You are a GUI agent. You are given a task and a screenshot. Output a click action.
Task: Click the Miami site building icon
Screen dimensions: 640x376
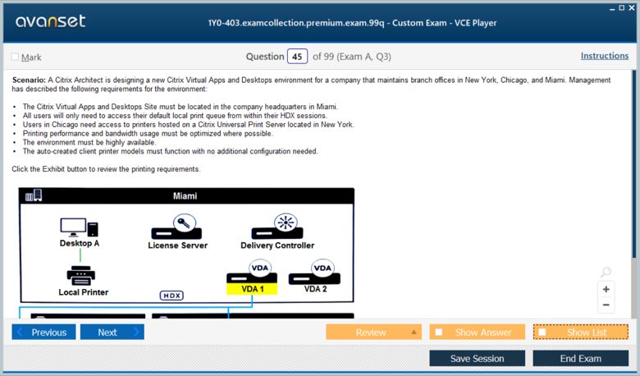click(34, 195)
